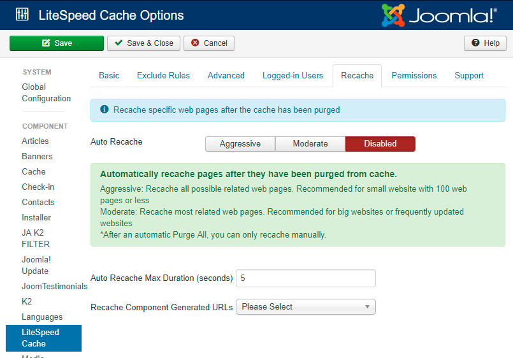Open Contacts component options

coord(38,203)
